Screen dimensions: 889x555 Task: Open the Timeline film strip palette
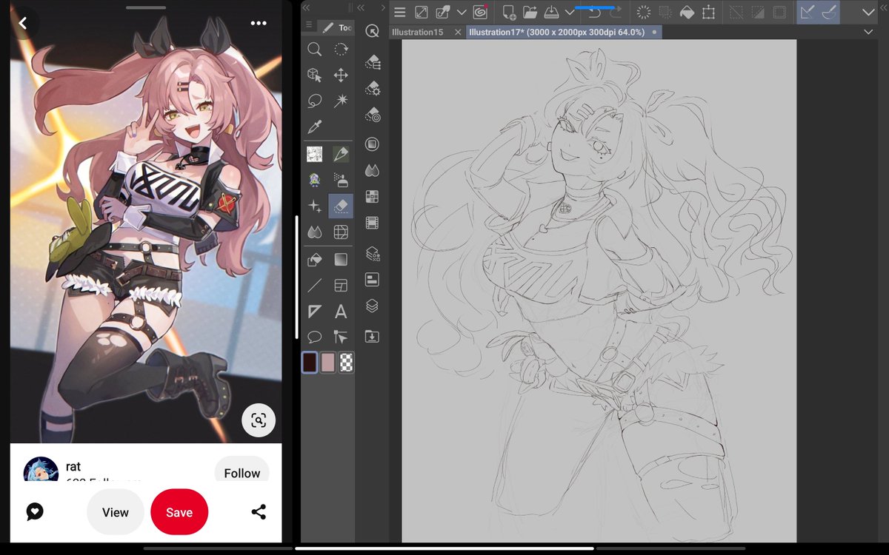(373, 222)
